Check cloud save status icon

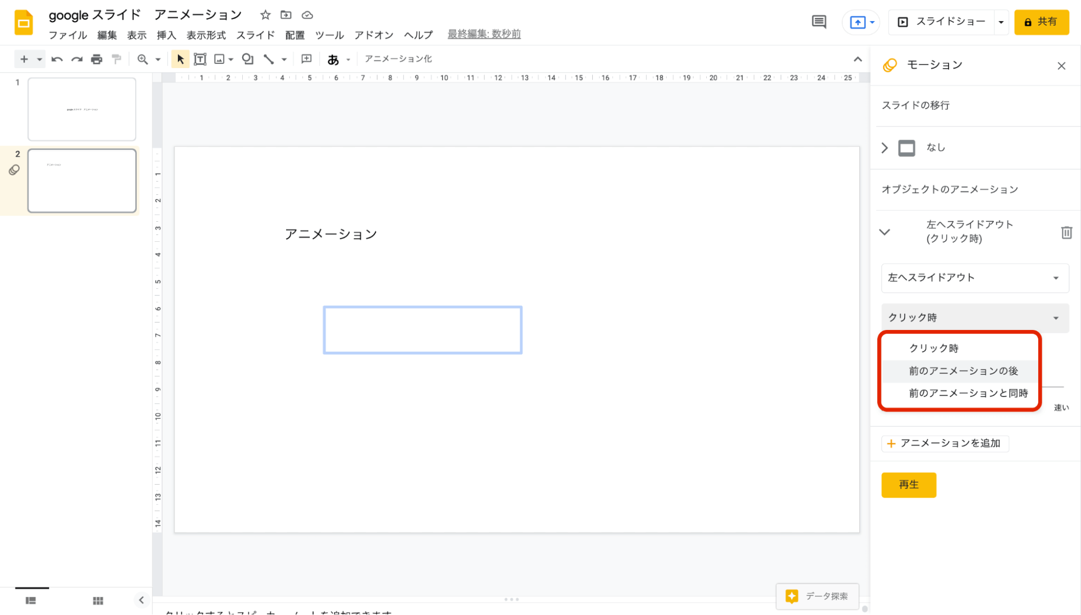[x=307, y=15]
